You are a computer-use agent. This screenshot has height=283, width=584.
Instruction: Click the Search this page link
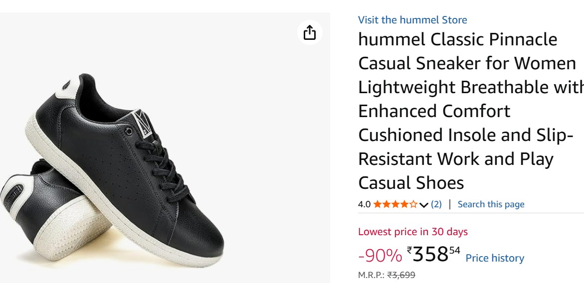(x=491, y=204)
